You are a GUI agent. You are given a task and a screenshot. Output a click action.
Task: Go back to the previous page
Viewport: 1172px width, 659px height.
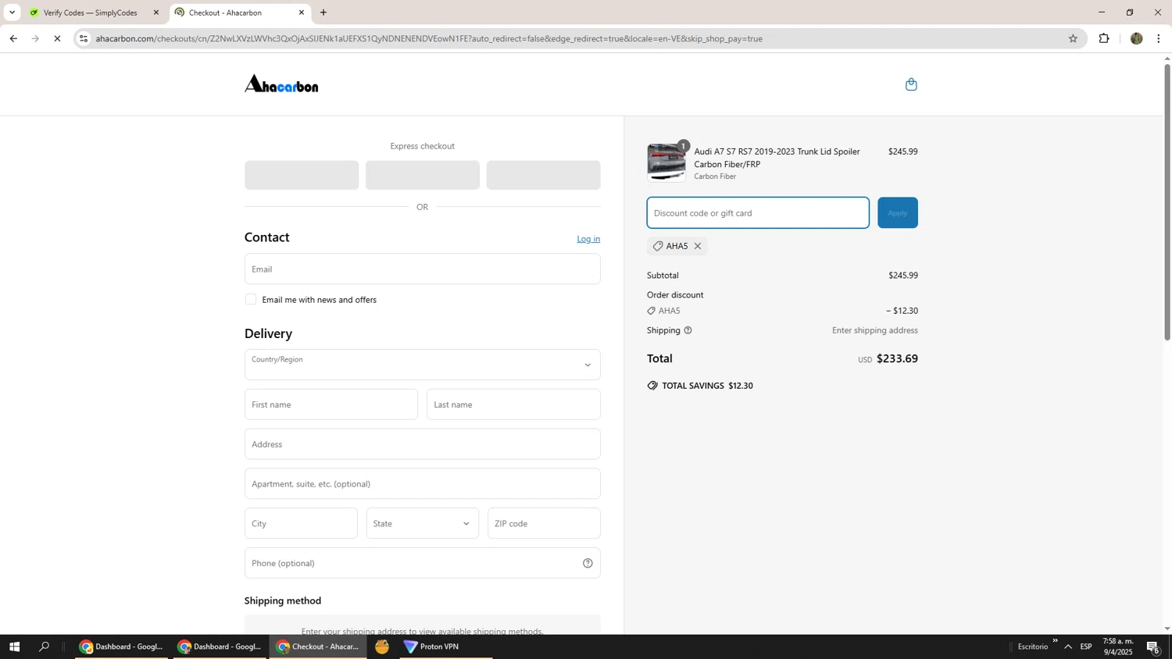(x=13, y=38)
